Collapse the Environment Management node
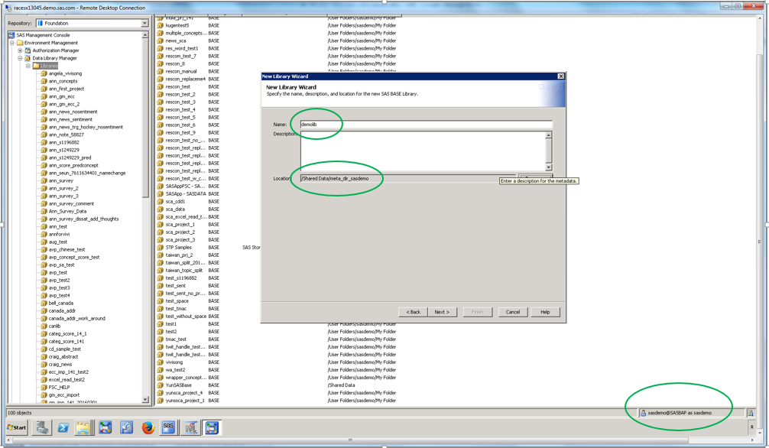The image size is (769, 448). [x=12, y=43]
